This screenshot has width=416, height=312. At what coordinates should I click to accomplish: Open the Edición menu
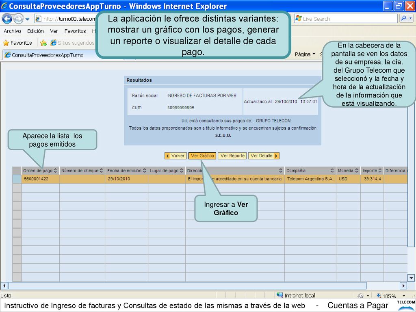(35, 31)
